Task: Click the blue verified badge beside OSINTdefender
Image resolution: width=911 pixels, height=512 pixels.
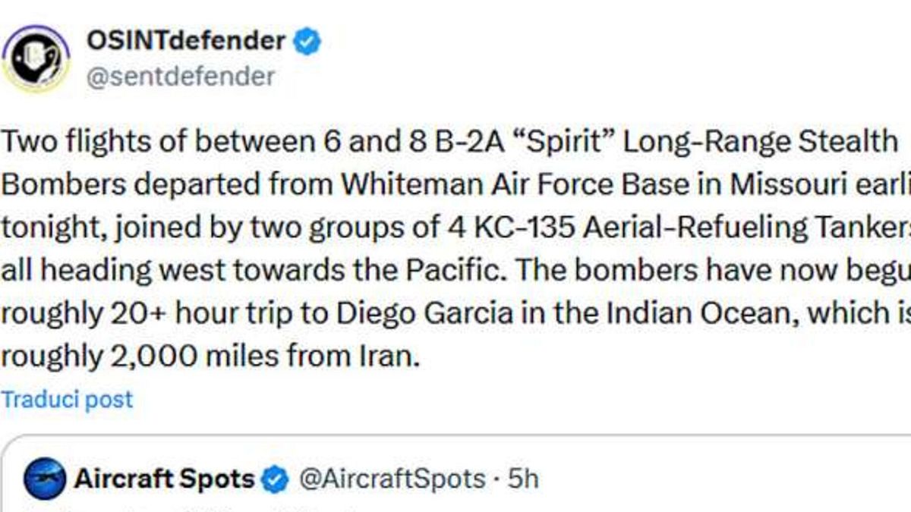Action: point(307,42)
